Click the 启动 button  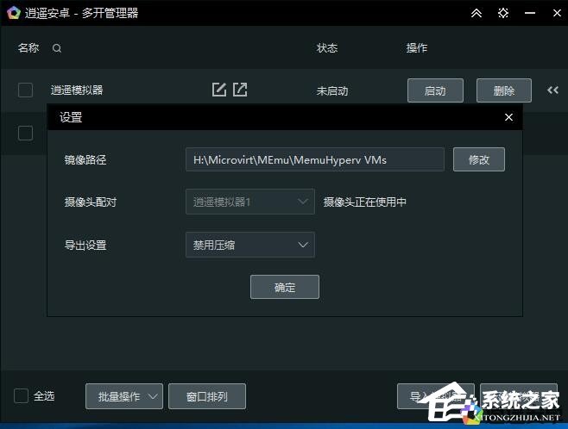click(435, 90)
